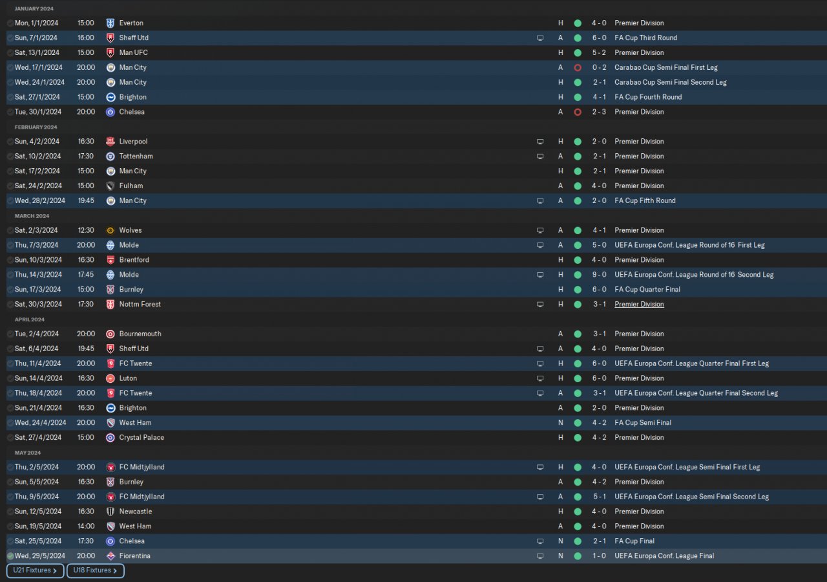The width and height of the screenshot is (827, 582).
Task: Click the red loss indicator on 17/1/2024 fixture
Action: pos(578,67)
